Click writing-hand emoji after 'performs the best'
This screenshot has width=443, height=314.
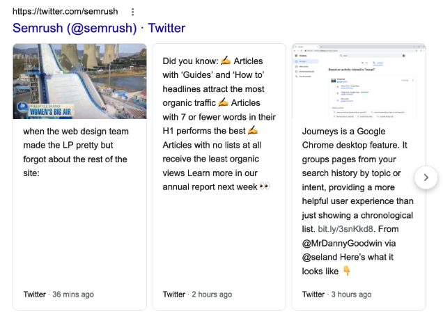(253, 130)
